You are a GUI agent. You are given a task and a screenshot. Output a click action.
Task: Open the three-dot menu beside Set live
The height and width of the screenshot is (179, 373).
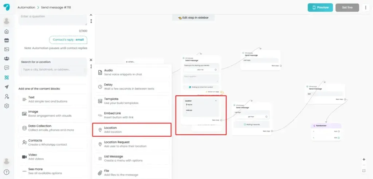pyautogui.click(x=366, y=7)
